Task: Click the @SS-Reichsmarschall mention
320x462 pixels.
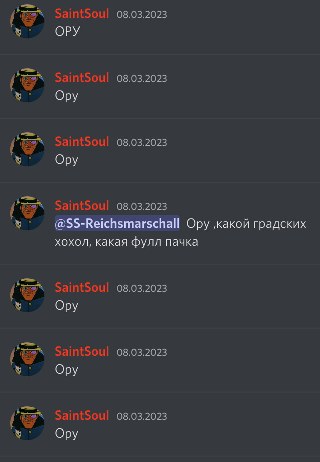Action: coord(117,224)
